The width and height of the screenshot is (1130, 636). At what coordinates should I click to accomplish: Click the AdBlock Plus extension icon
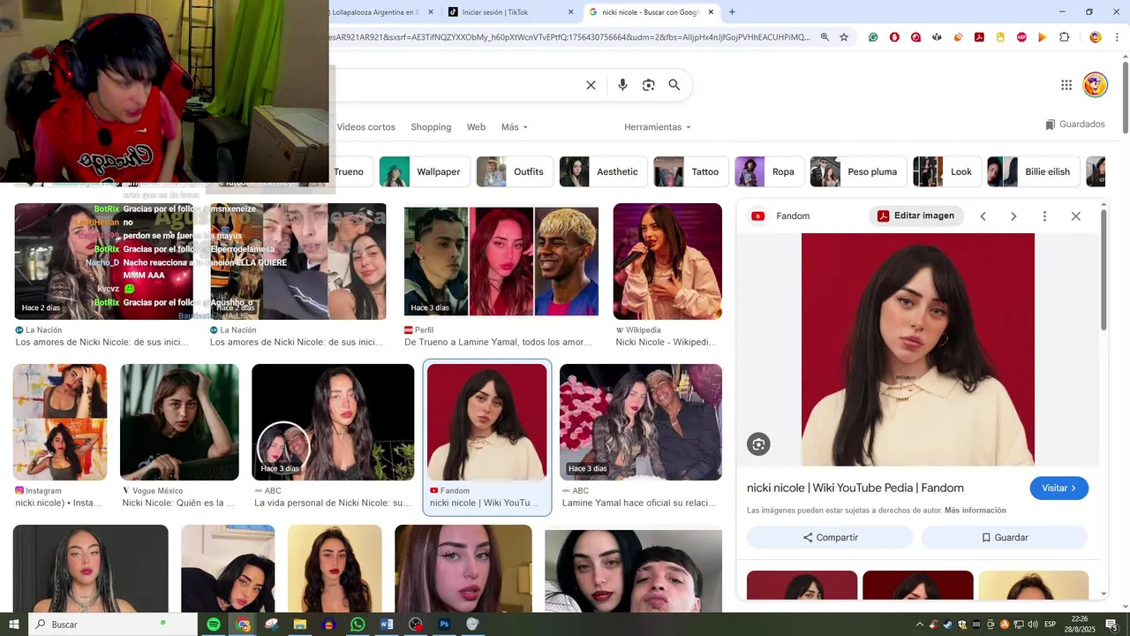pos(1021,37)
